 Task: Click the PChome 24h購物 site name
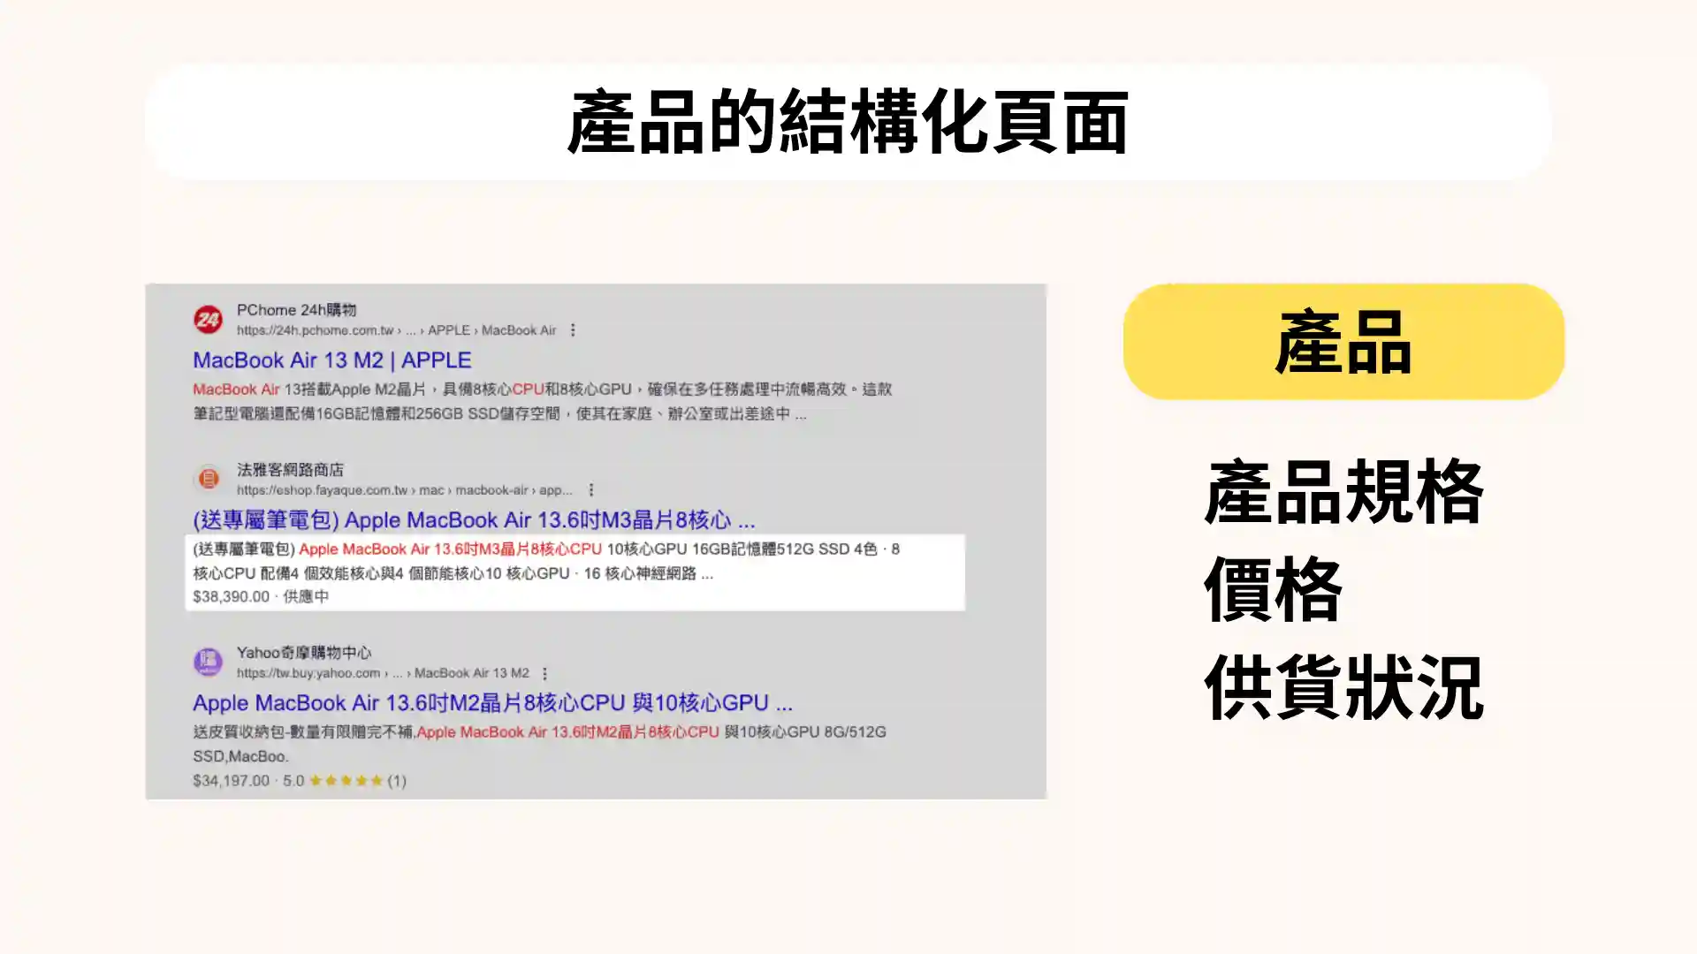tap(296, 310)
